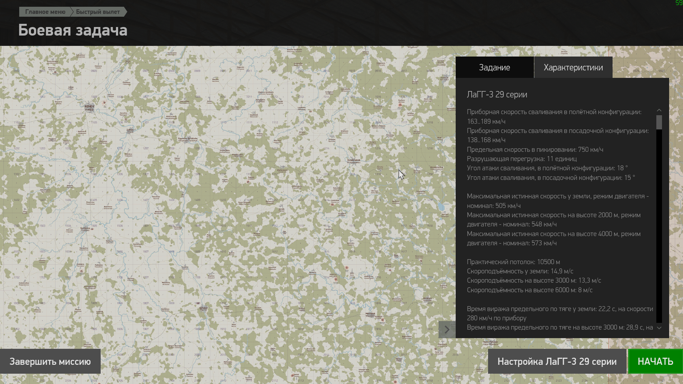
Task: Open Настройка ЛаГГ-3 29 серии
Action: coord(557,361)
